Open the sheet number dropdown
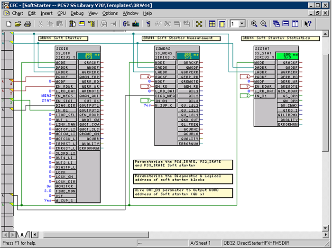Screen dimensions: 332x248 [241, 23]
